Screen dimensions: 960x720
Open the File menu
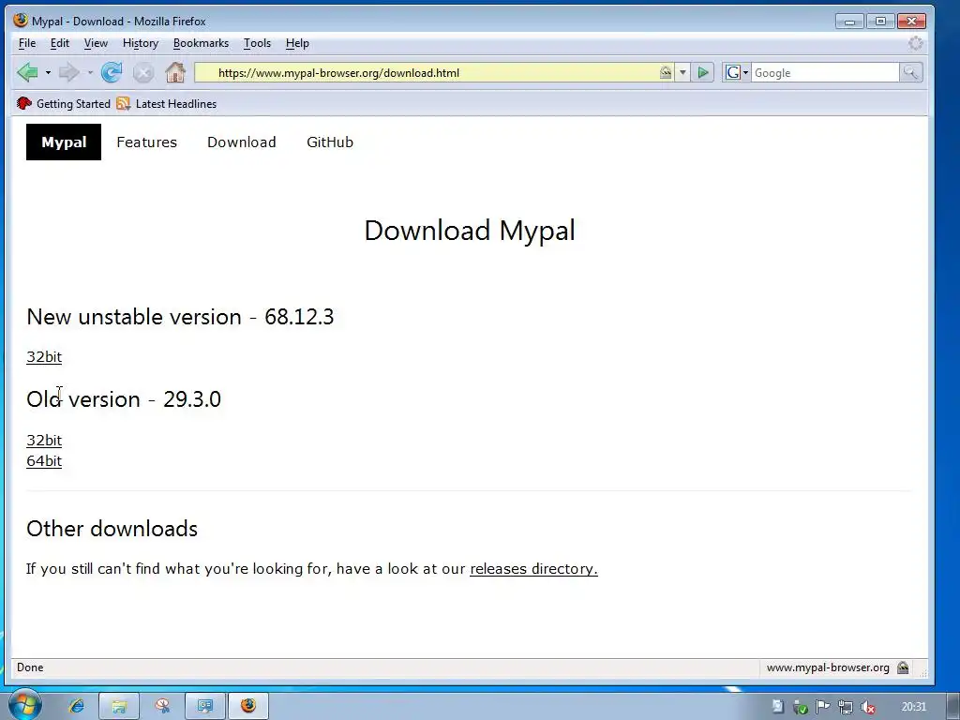pyautogui.click(x=27, y=43)
